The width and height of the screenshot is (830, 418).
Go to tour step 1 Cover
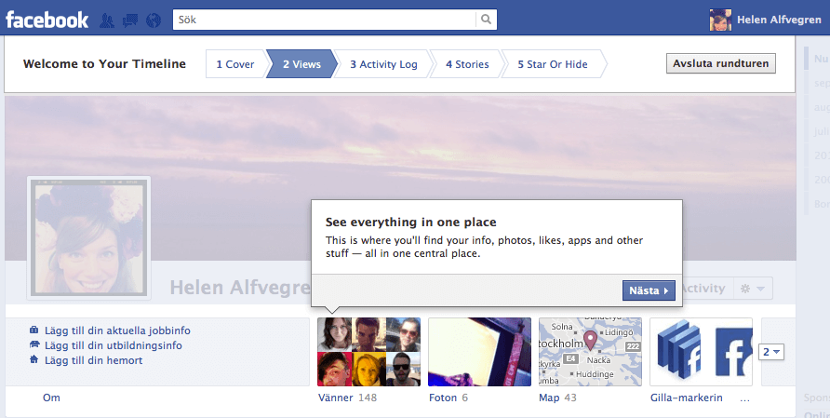coord(235,64)
